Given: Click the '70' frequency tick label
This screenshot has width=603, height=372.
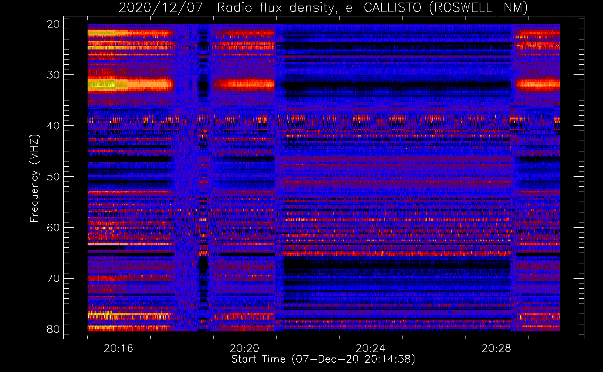Looking at the screenshot, I should (53, 279).
